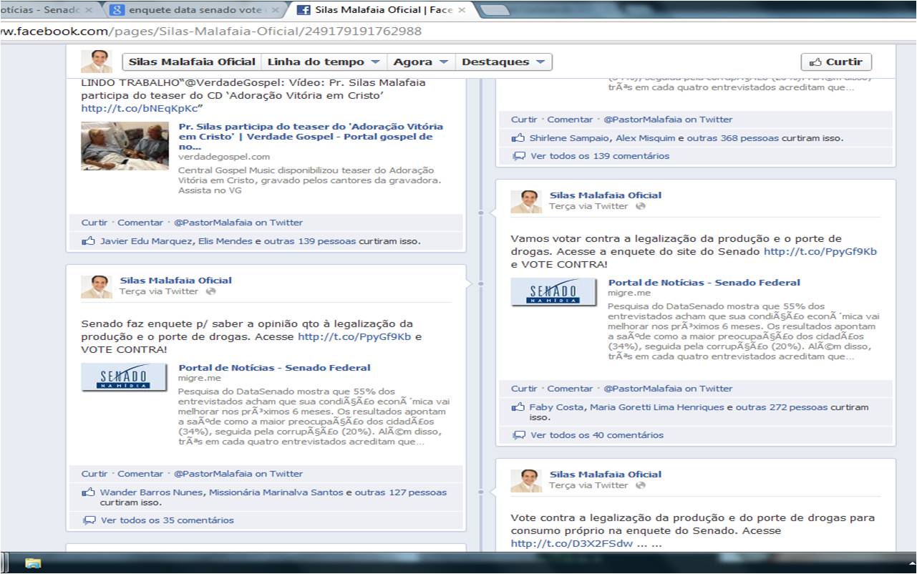The width and height of the screenshot is (917, 574).
Task: Click the timeline marker dot beside 'Vamos votar' post
Action: pyautogui.click(x=481, y=213)
